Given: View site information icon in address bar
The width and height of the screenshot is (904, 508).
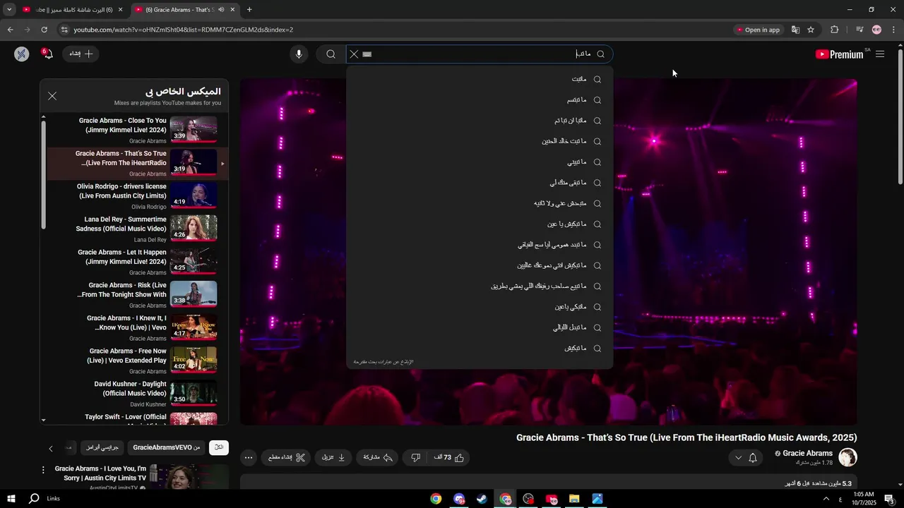Looking at the screenshot, I should [64, 30].
